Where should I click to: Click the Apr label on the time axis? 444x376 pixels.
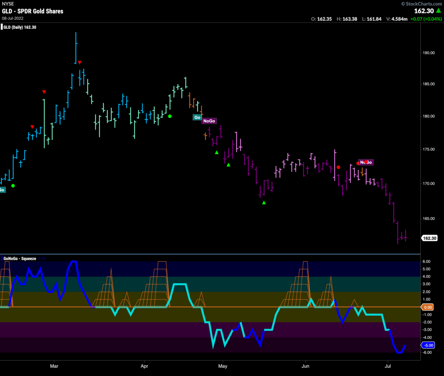point(144,366)
